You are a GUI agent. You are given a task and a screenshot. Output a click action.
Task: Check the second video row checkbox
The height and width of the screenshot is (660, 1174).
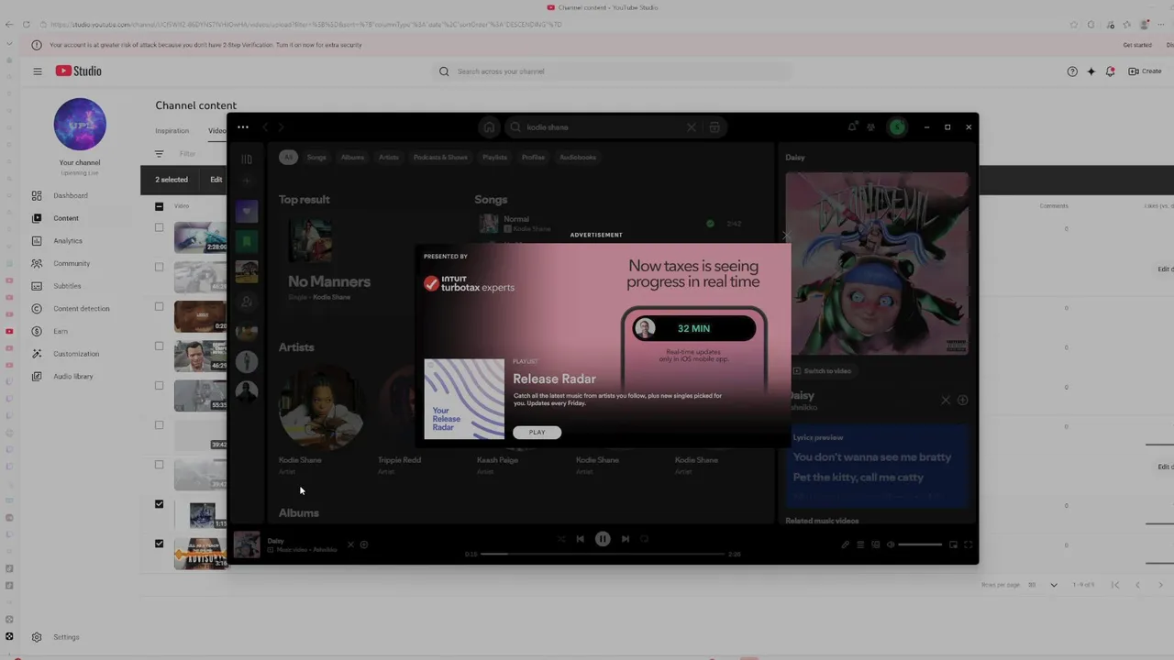pos(160,267)
